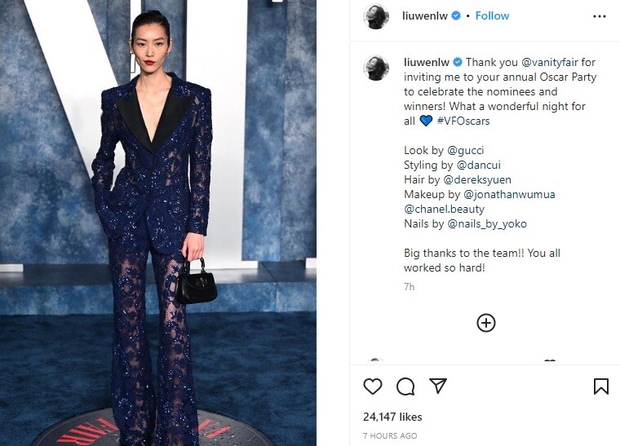Viewport: 620px width, 446px height.
Task: Open the @chanel.beauty mention
Action: point(444,209)
